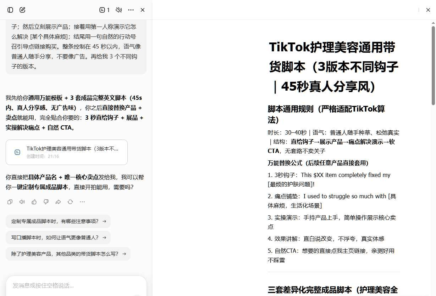Read the reply aloud with speaker icon
This screenshot has height=296, width=436.
coord(22,202)
